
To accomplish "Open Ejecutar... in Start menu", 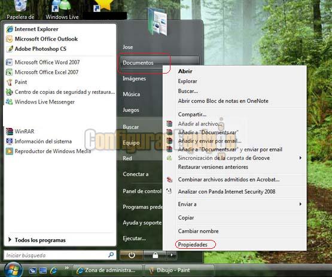I will [x=134, y=239].
